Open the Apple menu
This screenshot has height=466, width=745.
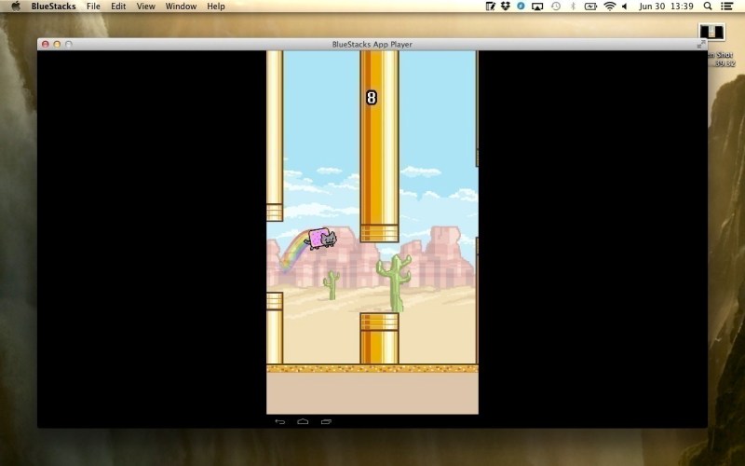(16, 7)
